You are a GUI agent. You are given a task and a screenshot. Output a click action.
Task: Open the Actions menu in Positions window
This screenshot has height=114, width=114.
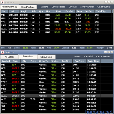(45, 7)
